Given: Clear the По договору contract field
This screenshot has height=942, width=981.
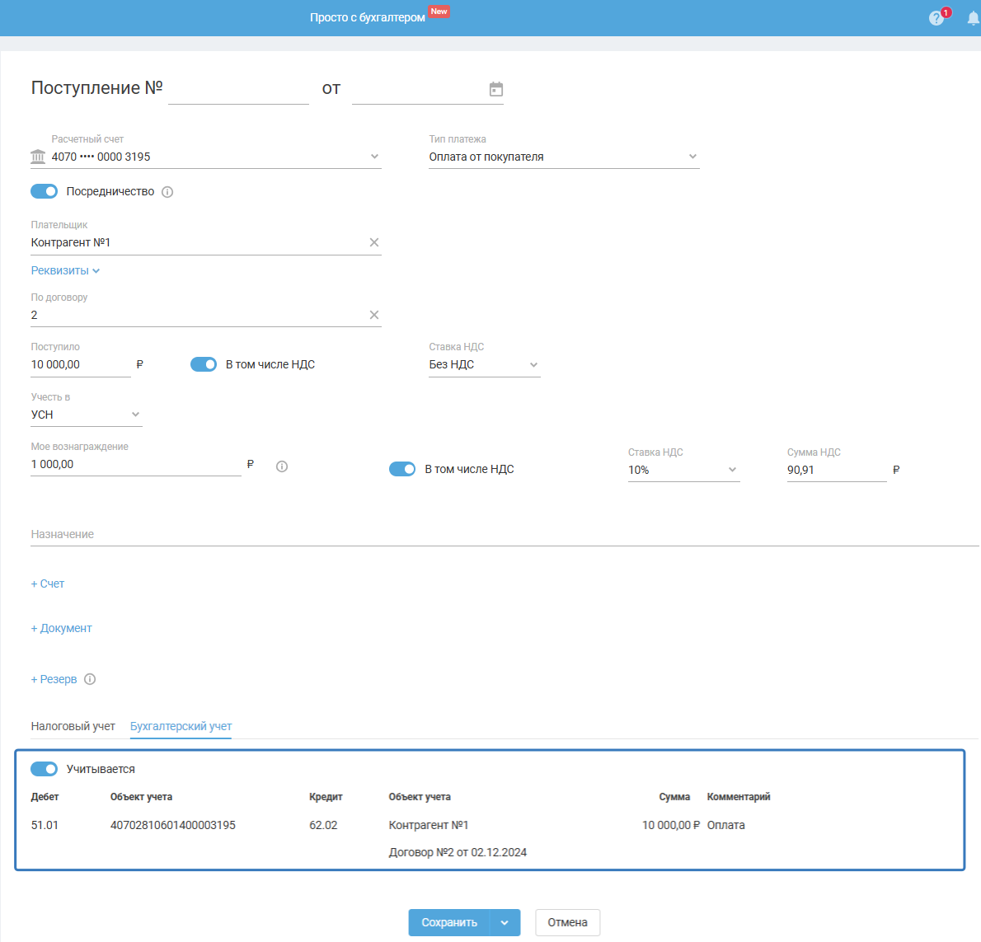Looking at the screenshot, I should pyautogui.click(x=374, y=315).
